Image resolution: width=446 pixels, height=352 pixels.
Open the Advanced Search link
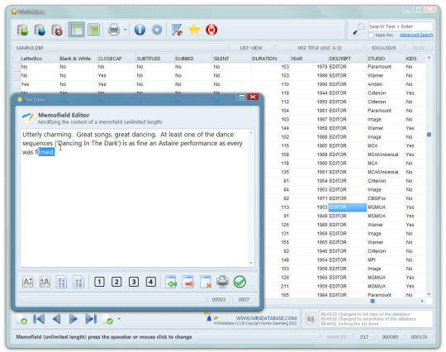[x=416, y=35]
